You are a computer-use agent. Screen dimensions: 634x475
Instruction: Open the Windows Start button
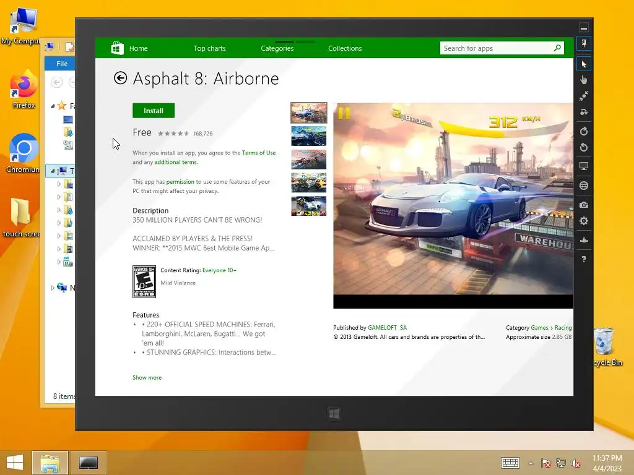15,463
